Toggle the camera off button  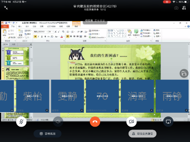[x=131, y=122]
